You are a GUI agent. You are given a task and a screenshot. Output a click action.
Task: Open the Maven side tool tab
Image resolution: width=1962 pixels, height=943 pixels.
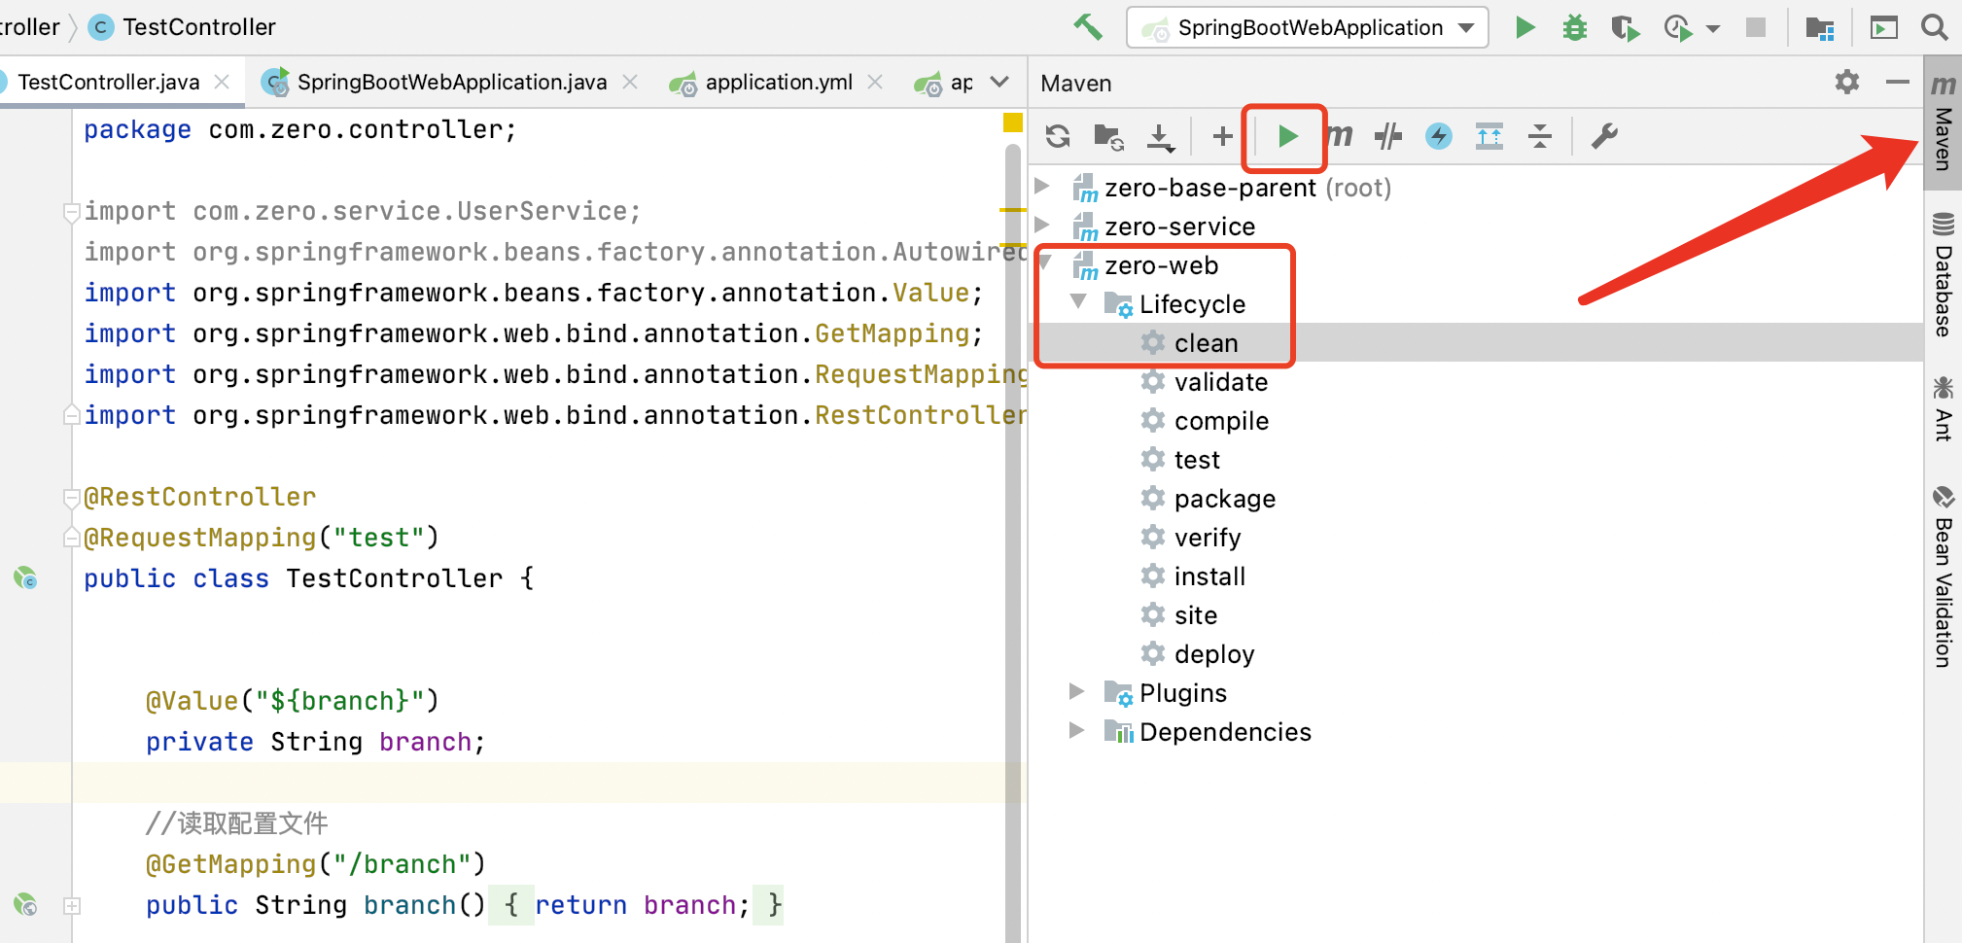pyautogui.click(x=1943, y=122)
